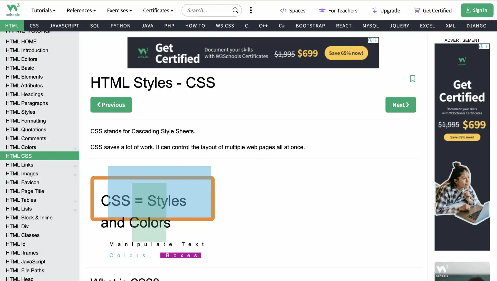Open HTML Elements in sidebar
Screen dimensions: 497x281
(40, 77)
